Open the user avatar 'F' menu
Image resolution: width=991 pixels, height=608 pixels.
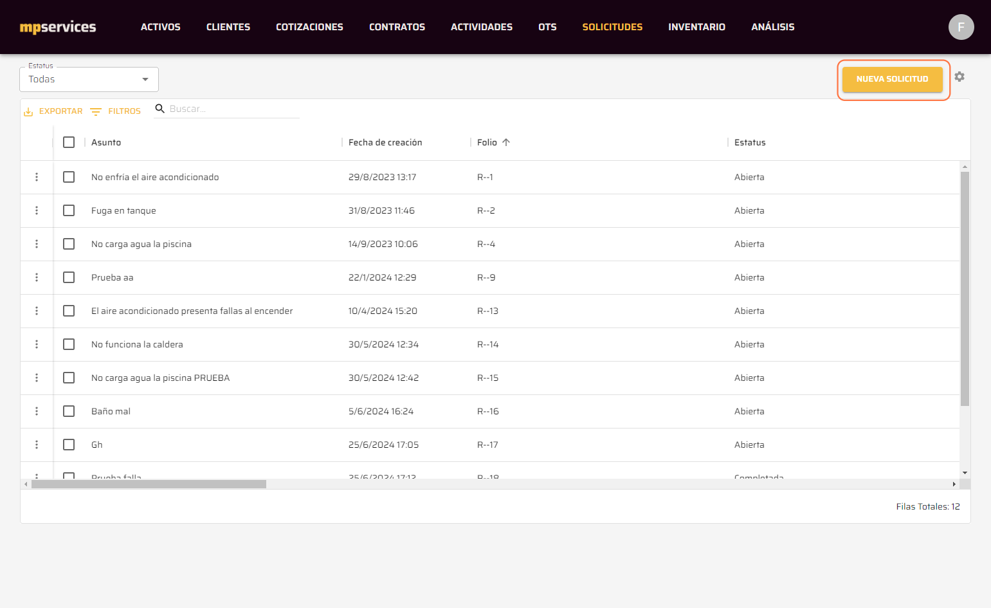961,27
